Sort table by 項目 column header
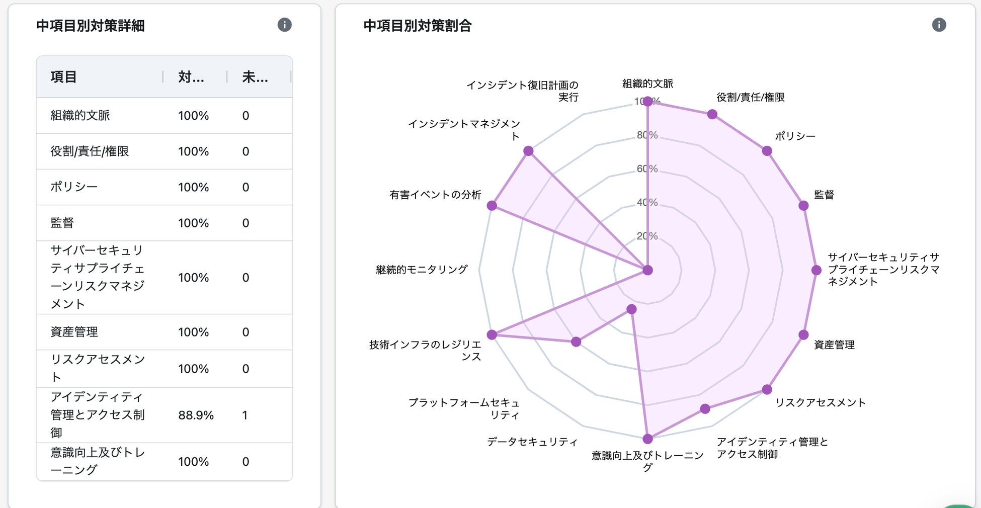 [64, 77]
